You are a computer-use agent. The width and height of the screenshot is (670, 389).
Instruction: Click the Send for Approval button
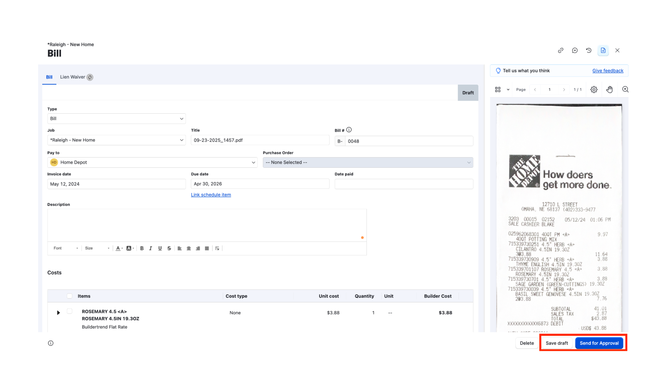599,343
